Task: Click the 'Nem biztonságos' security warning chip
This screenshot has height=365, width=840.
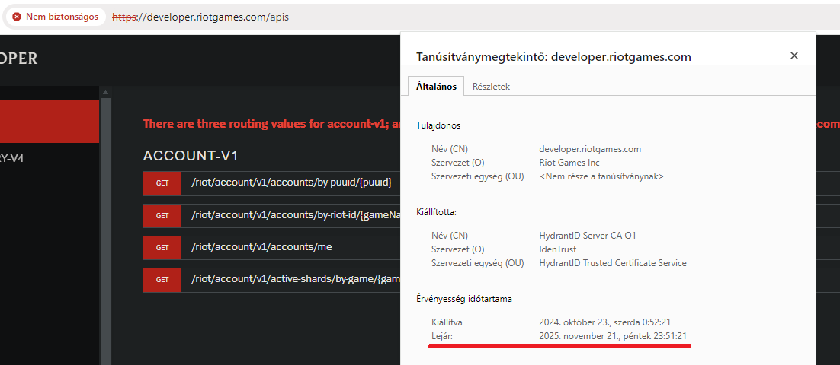Action: coord(56,17)
